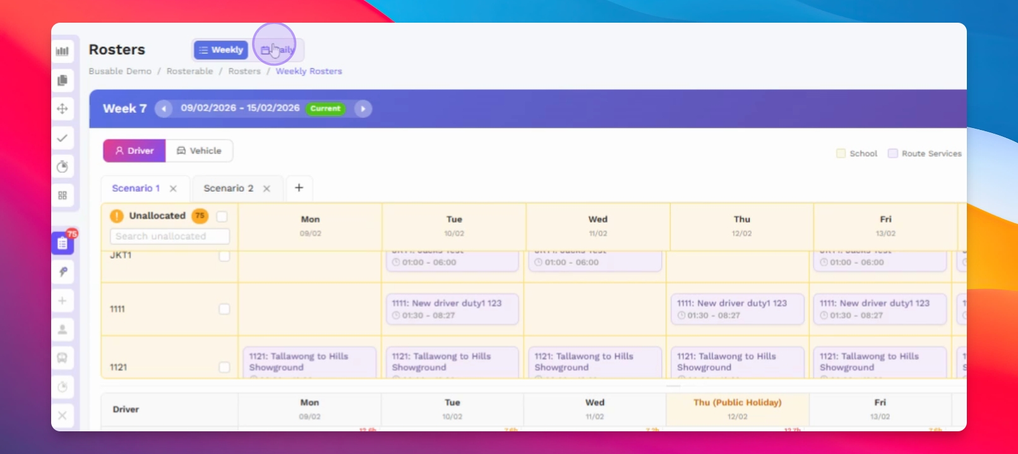Open the grid squares sidebar icon
This screenshot has height=454, width=1018.
[x=62, y=195]
